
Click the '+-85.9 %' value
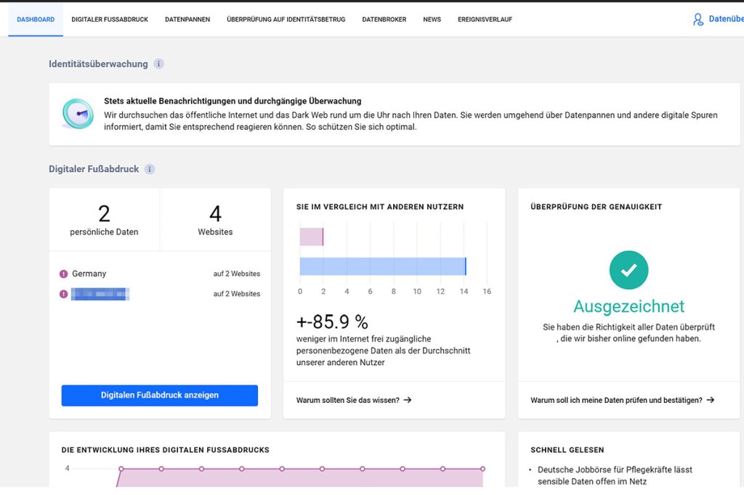point(332,322)
